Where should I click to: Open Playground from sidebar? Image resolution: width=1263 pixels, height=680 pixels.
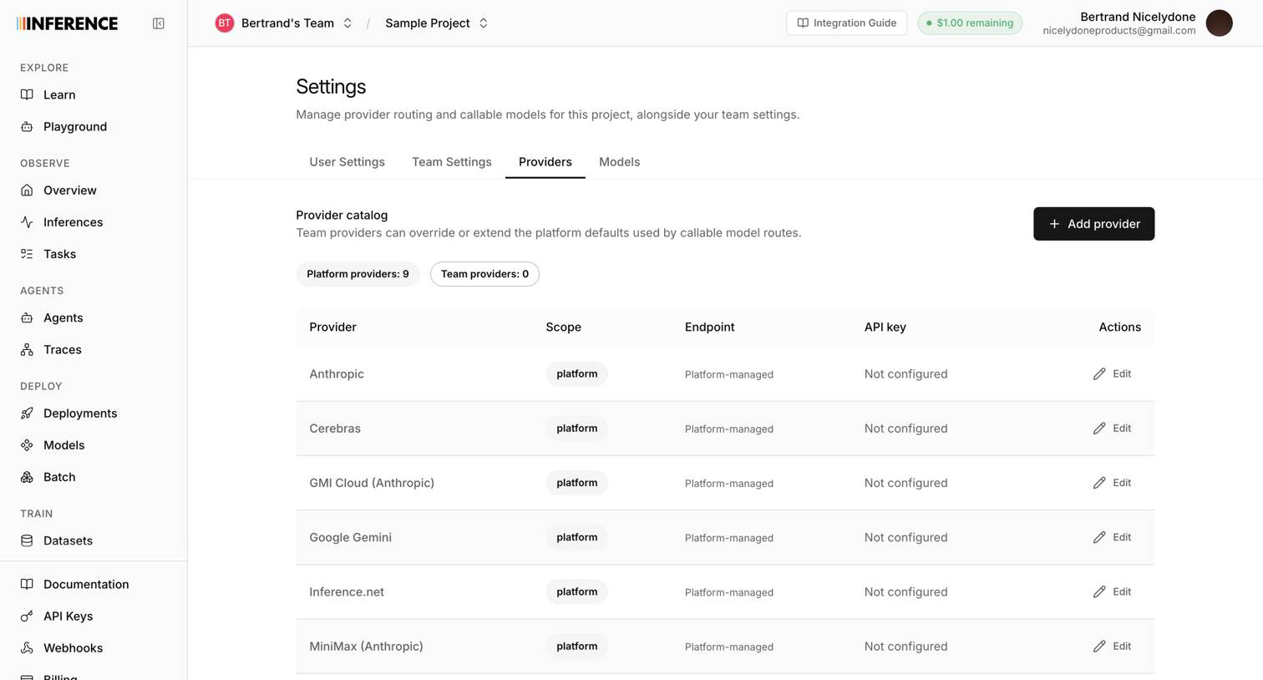coord(75,126)
